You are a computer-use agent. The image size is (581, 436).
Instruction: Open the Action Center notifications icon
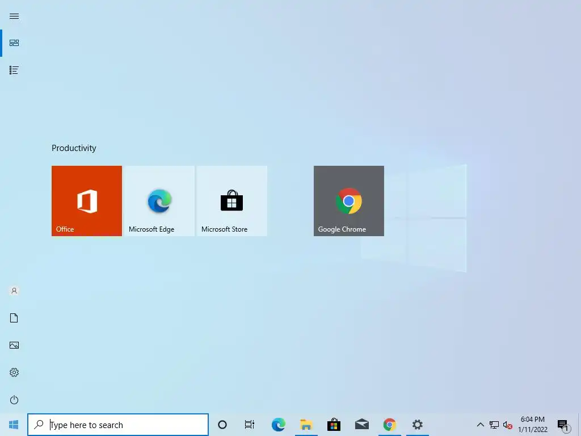563,425
